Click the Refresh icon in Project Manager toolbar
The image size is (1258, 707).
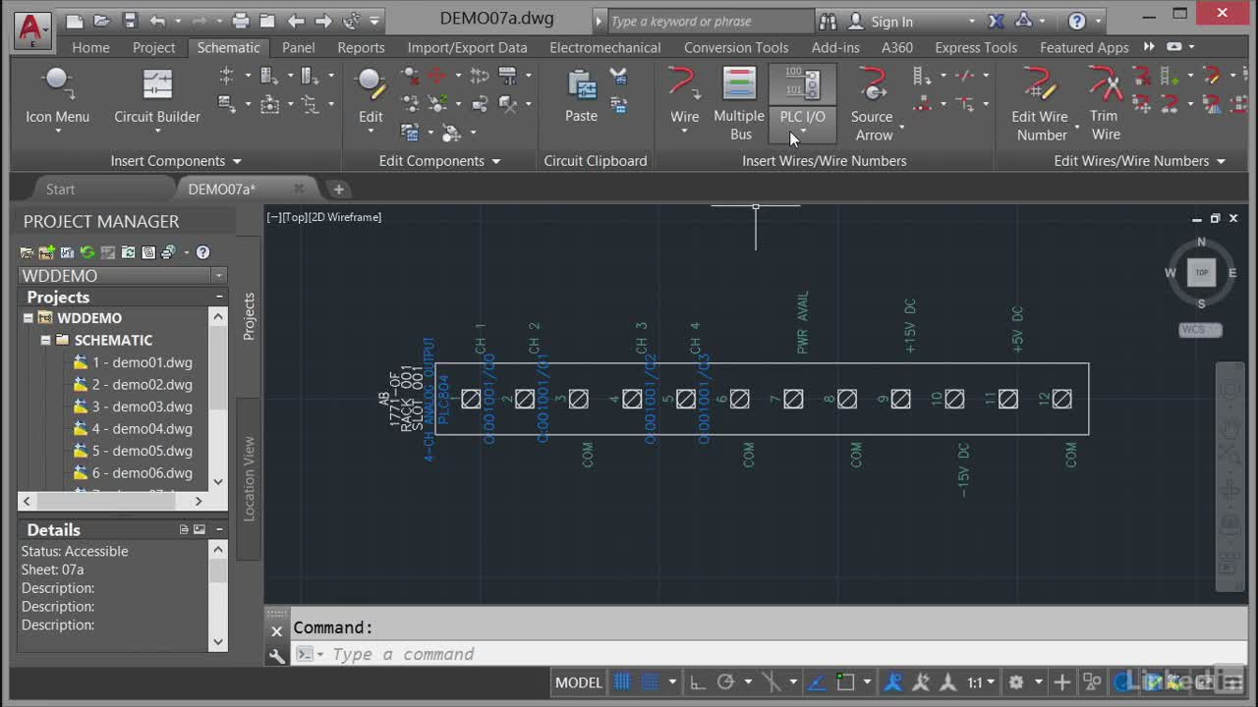coord(87,252)
